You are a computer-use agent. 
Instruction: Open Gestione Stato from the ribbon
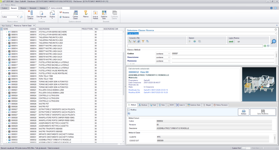click(104, 13)
